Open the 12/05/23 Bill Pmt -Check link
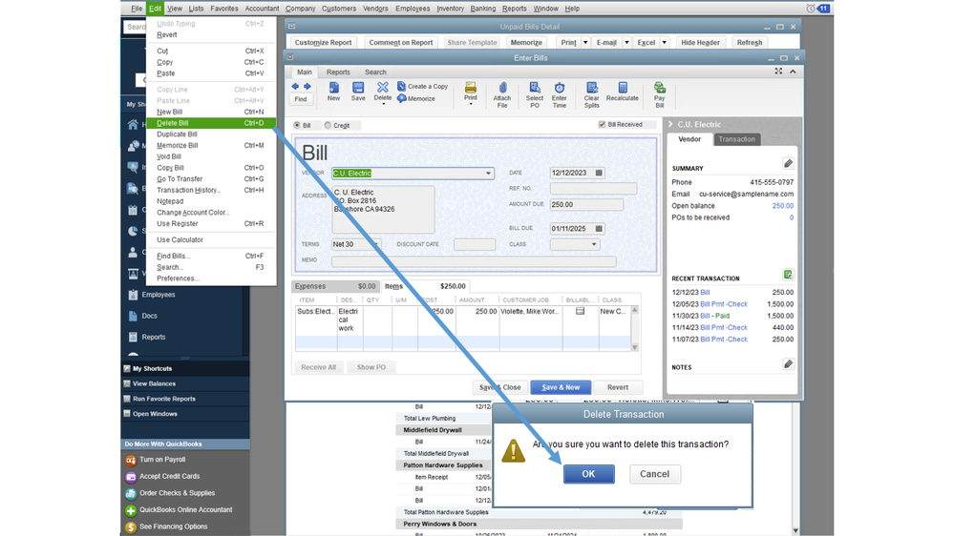 [x=724, y=304]
